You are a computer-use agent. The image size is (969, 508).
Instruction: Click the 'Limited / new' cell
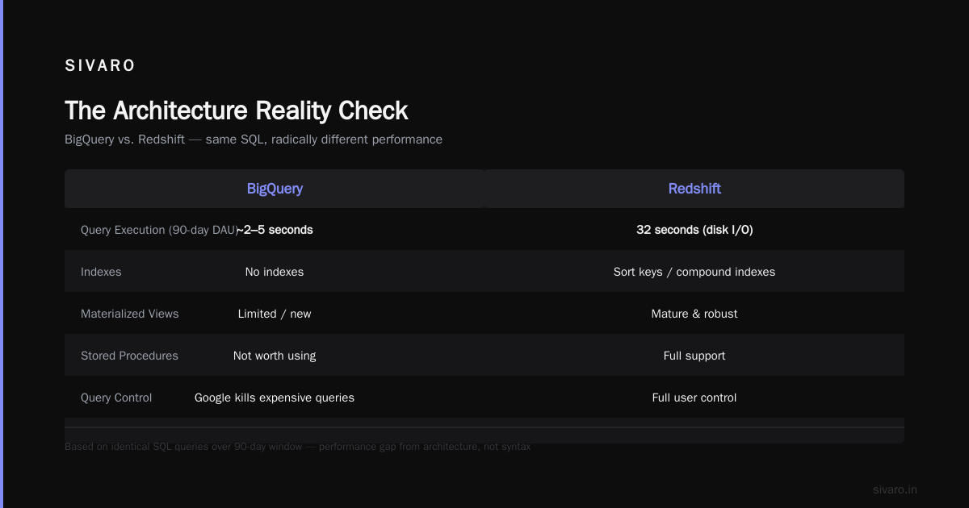275,314
